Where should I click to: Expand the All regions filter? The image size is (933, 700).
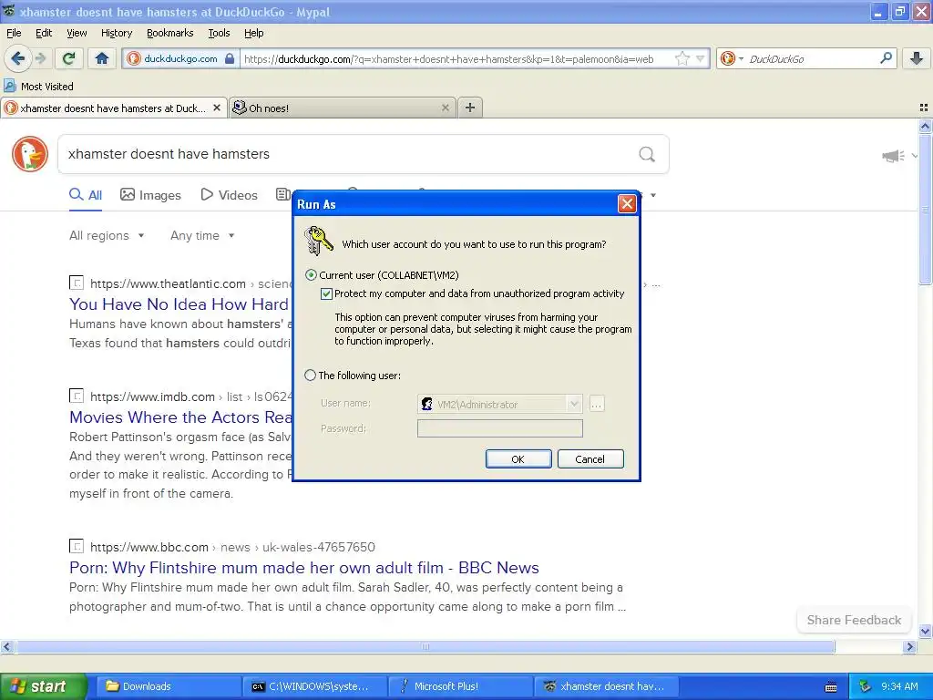click(107, 236)
